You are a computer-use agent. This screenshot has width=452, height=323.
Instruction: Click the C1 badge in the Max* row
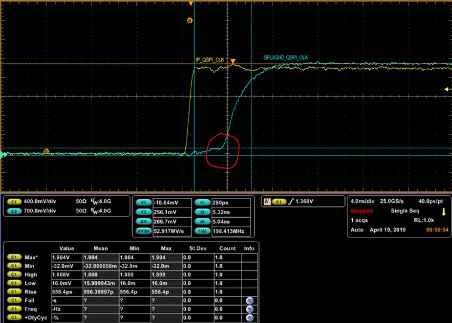click(x=14, y=257)
